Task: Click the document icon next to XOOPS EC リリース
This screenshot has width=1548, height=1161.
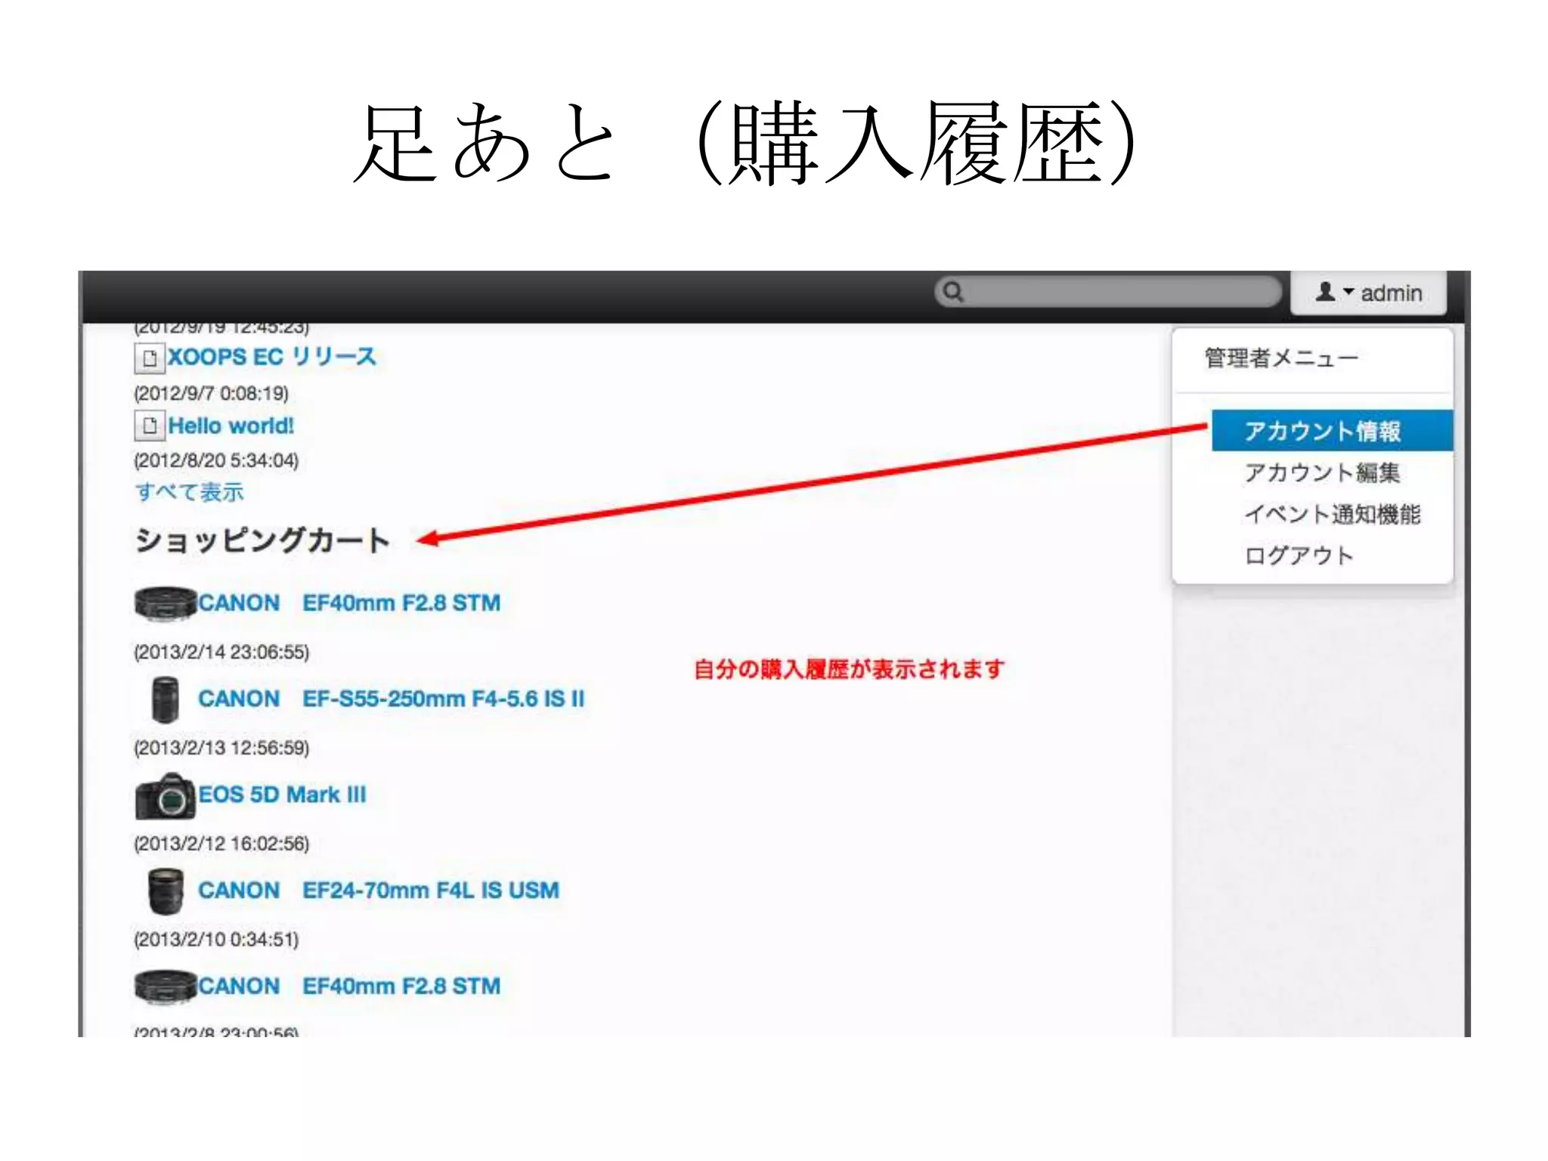Action: point(150,358)
